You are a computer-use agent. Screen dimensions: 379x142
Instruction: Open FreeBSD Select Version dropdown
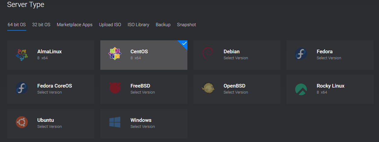click(x=143, y=92)
